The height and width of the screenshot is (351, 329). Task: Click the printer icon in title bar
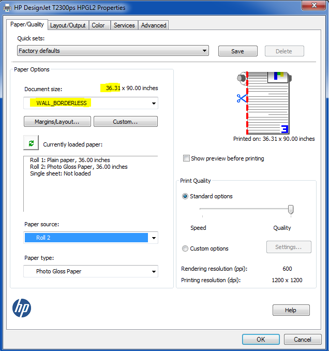click(7, 8)
